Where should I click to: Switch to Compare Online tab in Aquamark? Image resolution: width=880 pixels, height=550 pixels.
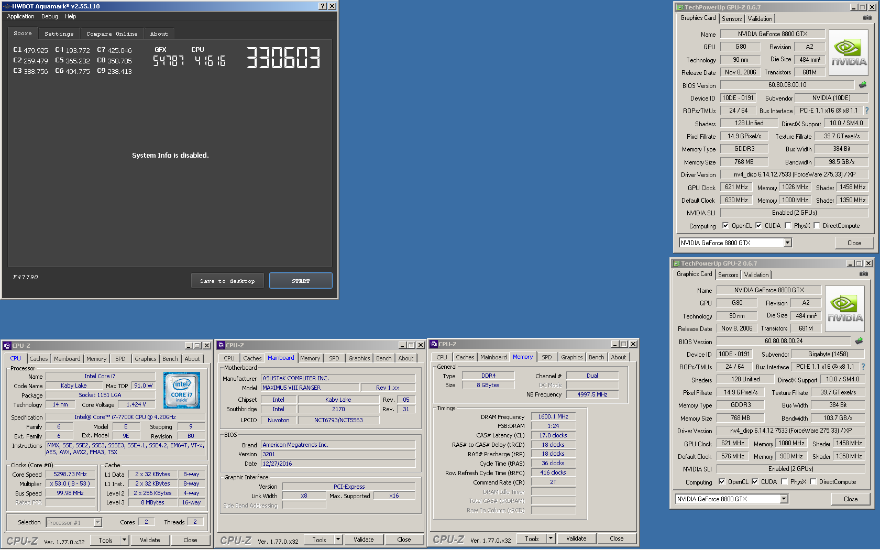click(x=112, y=34)
